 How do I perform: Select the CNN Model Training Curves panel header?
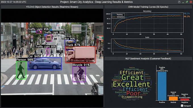click(x=148, y=7)
